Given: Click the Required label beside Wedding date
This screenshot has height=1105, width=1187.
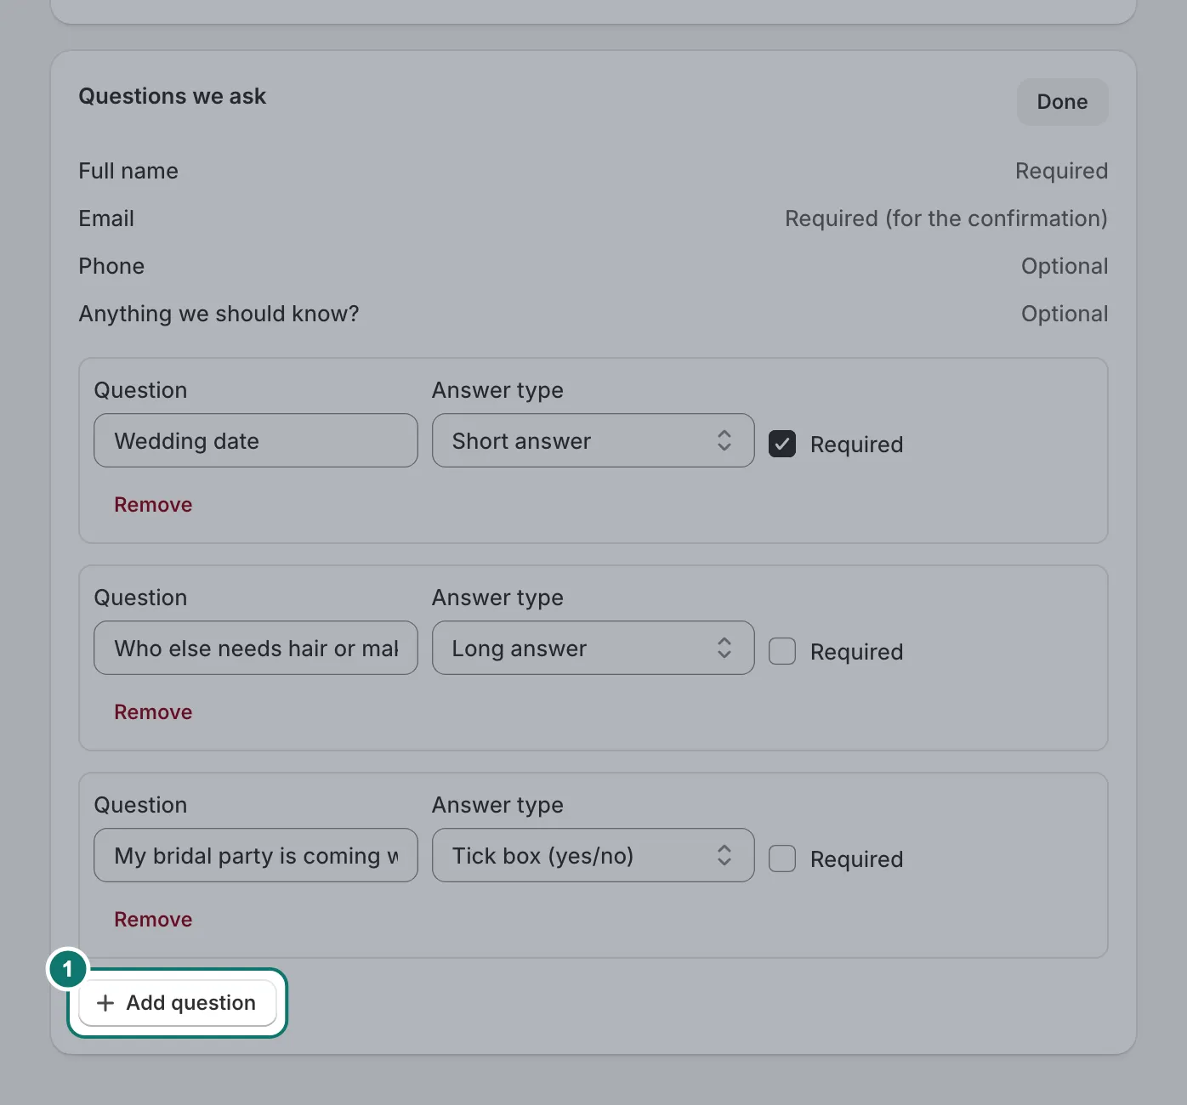Looking at the screenshot, I should (856, 445).
